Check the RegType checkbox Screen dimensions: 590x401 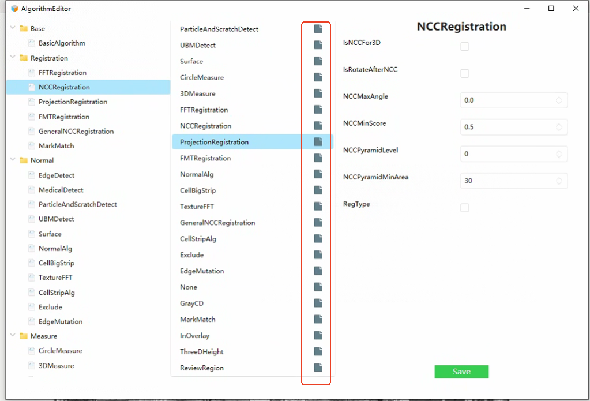pos(465,208)
